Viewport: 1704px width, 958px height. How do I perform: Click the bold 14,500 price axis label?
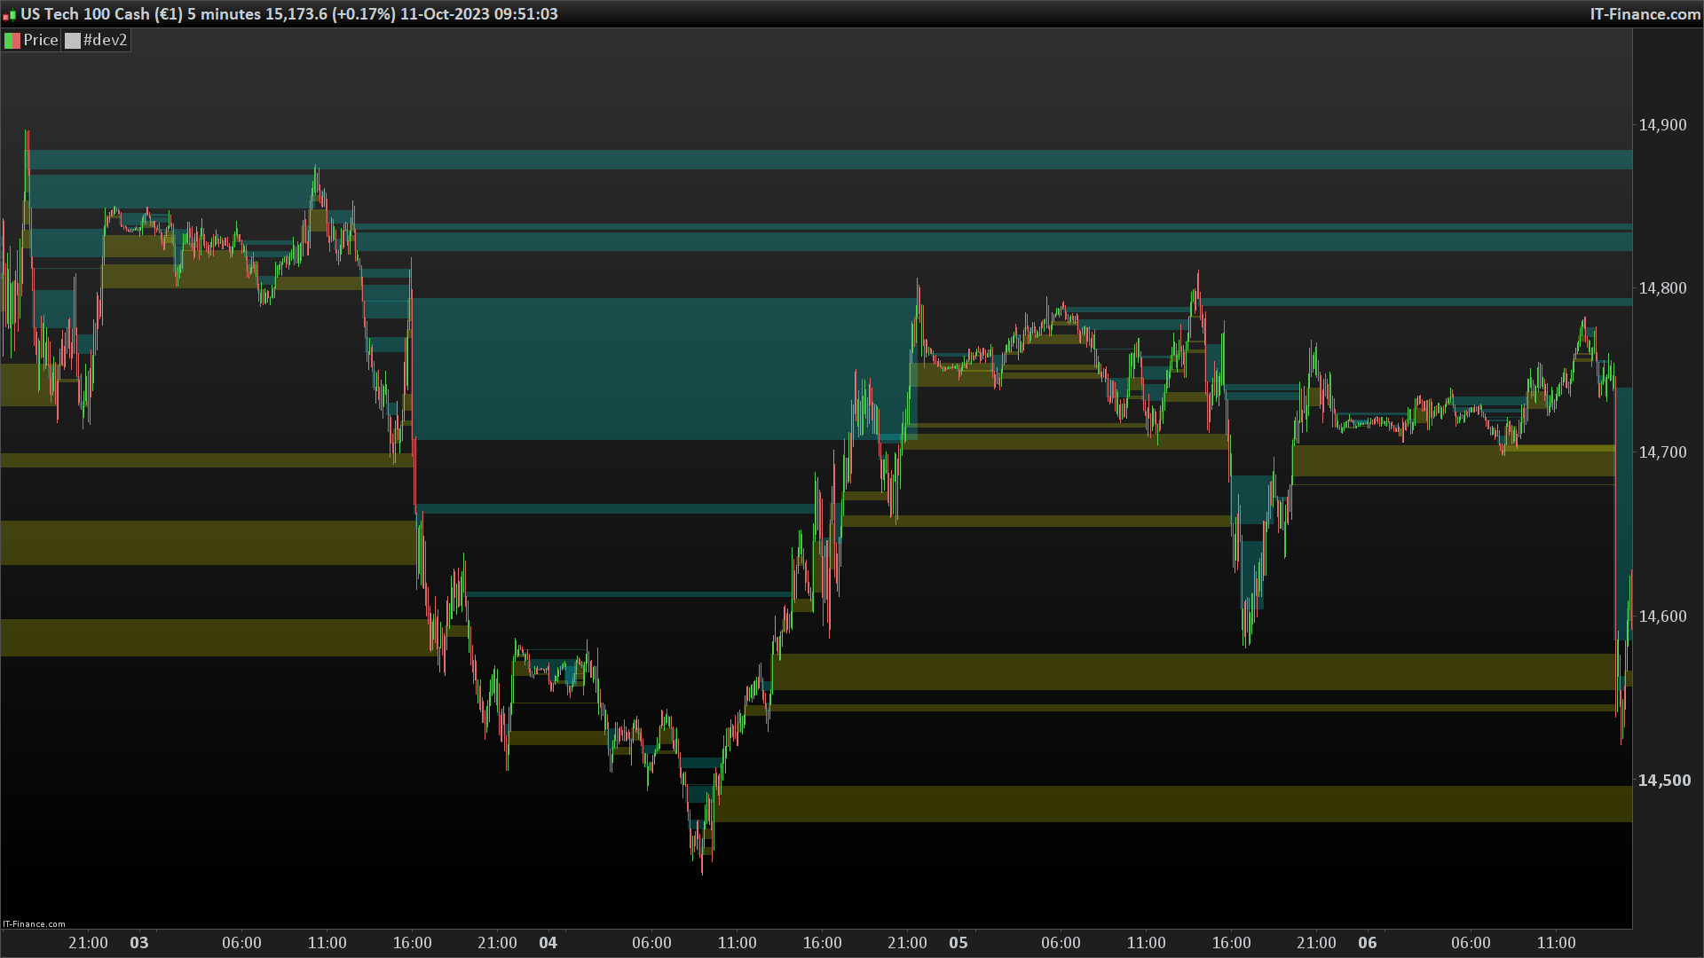[x=1663, y=781]
